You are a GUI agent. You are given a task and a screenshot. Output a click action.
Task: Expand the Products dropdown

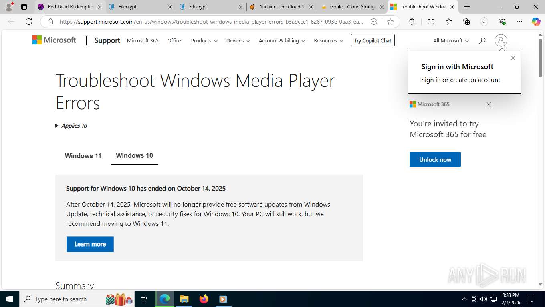[x=204, y=40]
